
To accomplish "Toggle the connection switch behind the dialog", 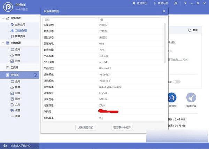I will pos(177,82).
